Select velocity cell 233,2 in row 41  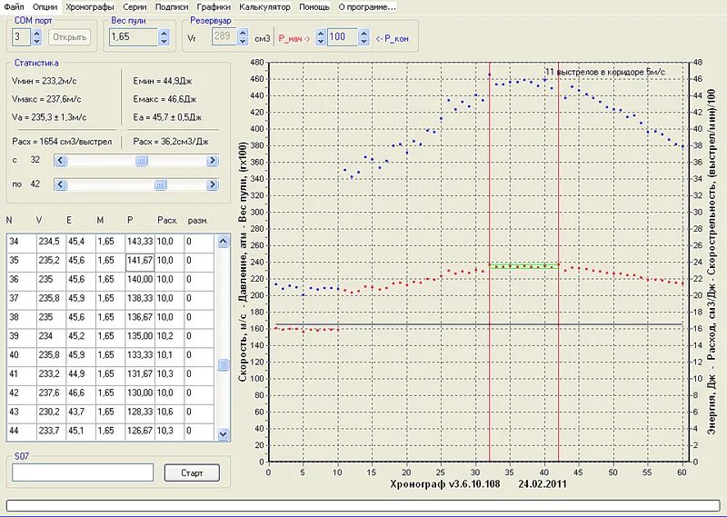click(x=51, y=374)
